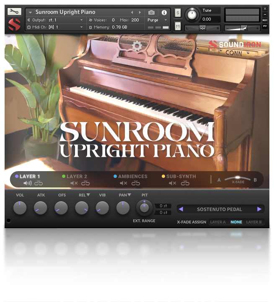The width and height of the screenshot is (274, 302).
Task: Click the Soundiron brand logo on image
Action: pos(235,44)
